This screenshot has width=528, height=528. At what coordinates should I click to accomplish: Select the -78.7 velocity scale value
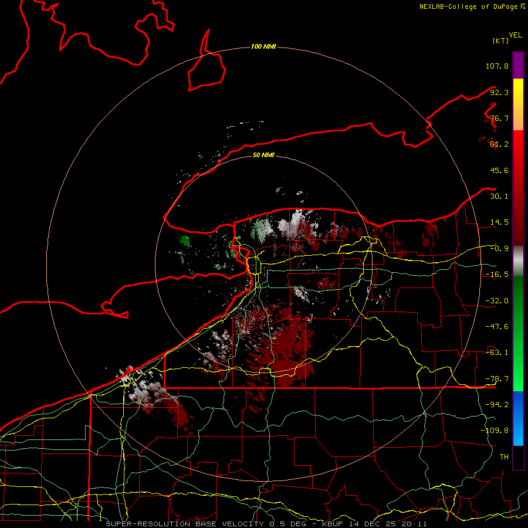click(x=497, y=379)
